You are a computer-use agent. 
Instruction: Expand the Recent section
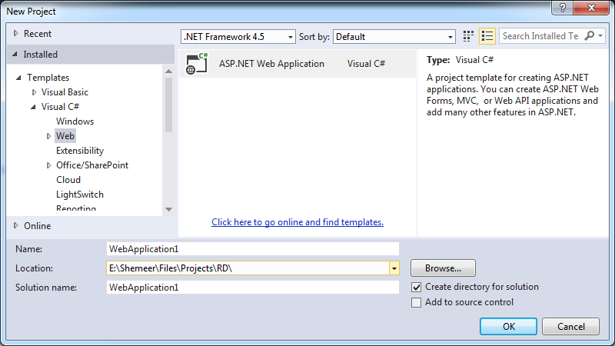pyautogui.click(x=17, y=34)
